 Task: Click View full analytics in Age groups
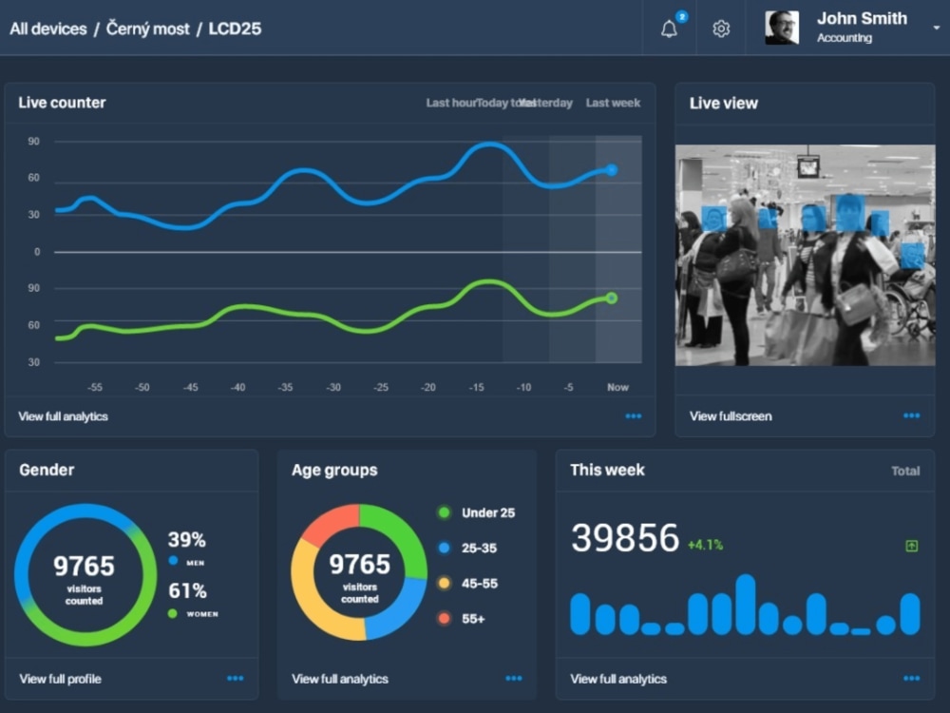(340, 679)
